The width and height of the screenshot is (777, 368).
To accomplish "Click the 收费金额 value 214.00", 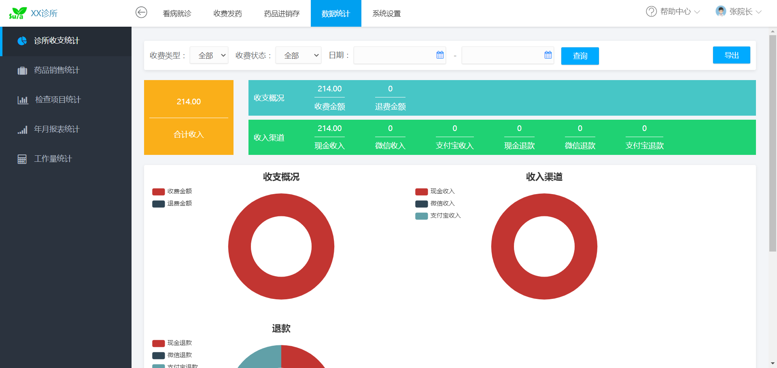I will point(329,89).
